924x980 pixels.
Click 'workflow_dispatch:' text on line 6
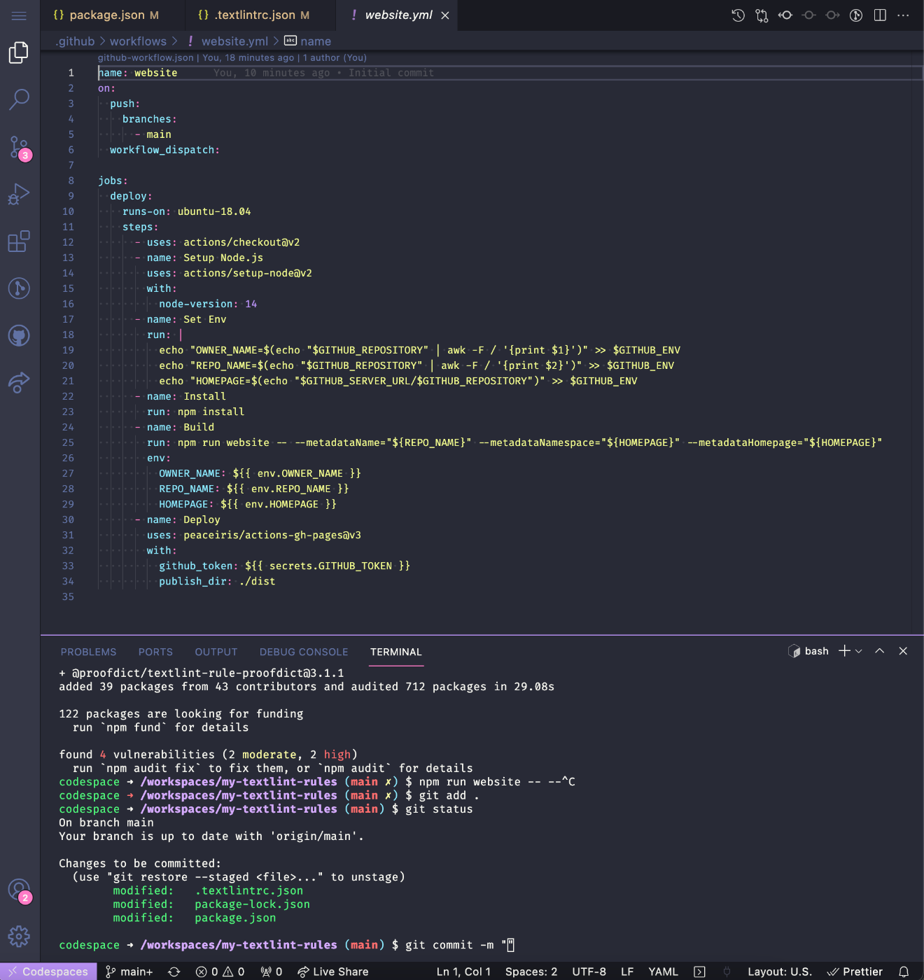coord(164,150)
